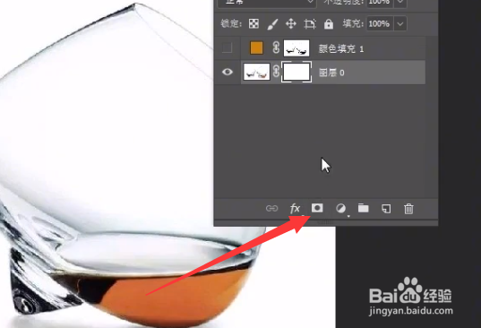Image resolution: width=481 pixels, height=328 pixels.
Task: Click the link layers icon
Action: [x=271, y=209]
